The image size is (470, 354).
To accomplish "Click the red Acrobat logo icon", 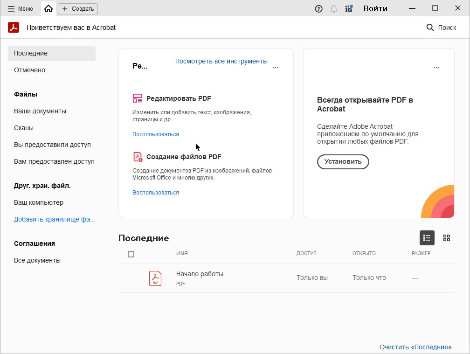I will point(14,27).
